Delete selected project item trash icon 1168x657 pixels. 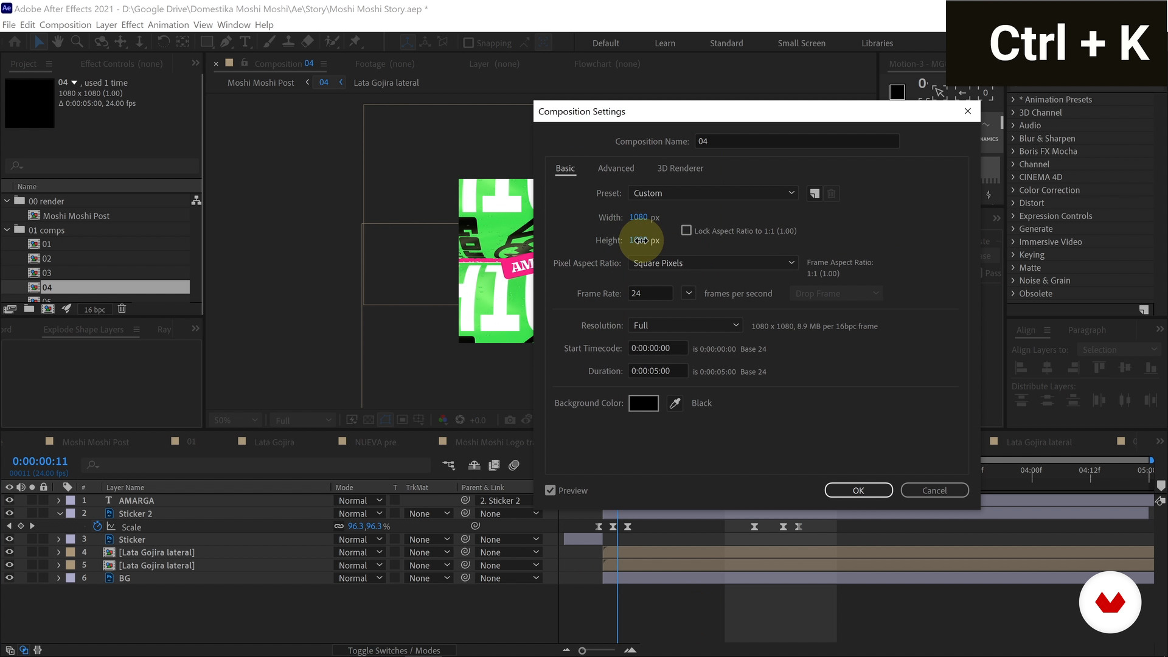point(122,309)
